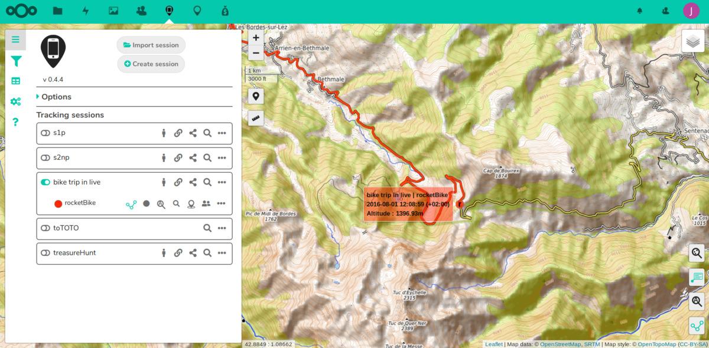The image size is (709, 348).
Task: Open the map layers selector
Action: coord(693,41)
